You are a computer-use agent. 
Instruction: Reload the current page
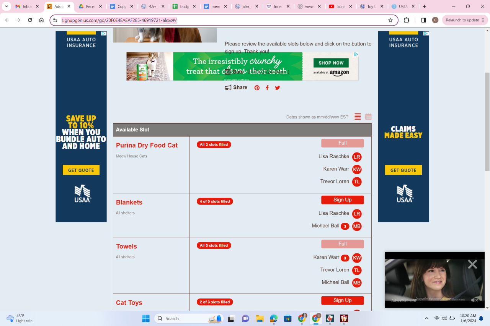(x=30, y=20)
